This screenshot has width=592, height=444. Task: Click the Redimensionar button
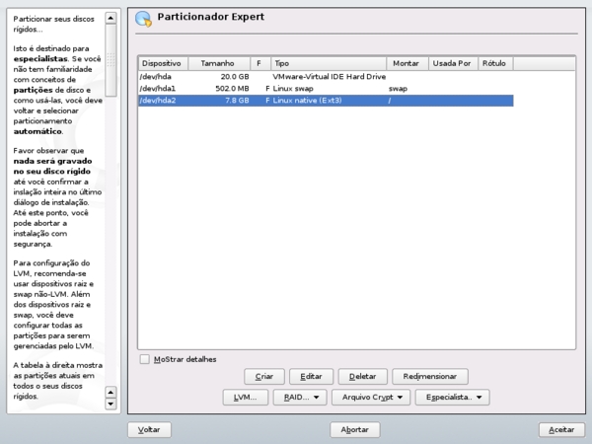coord(430,377)
